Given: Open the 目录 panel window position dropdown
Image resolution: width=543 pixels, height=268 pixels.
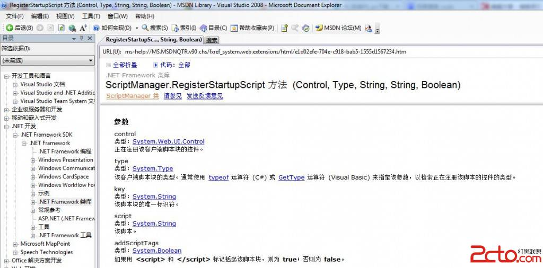Looking at the screenshot, I should pos(73,38).
